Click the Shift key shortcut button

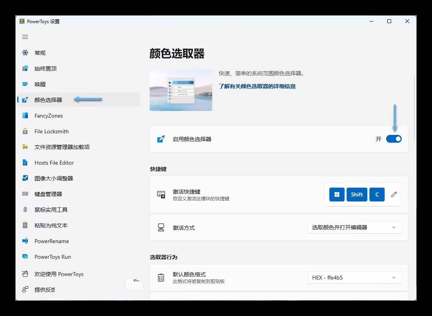click(x=357, y=194)
